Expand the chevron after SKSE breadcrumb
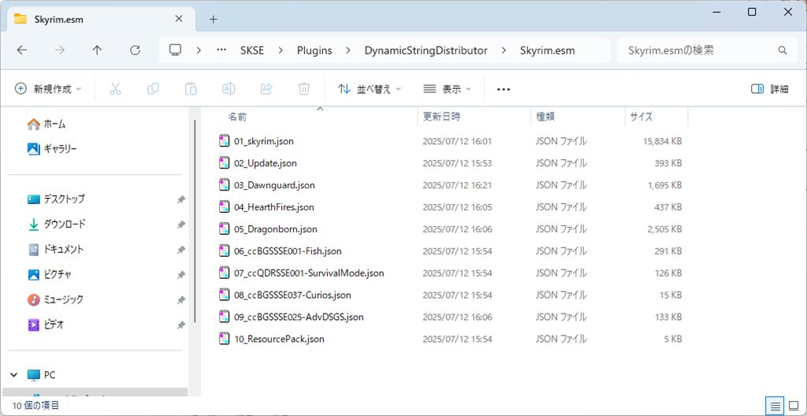Viewport: 807px width, 416px height. coord(281,50)
